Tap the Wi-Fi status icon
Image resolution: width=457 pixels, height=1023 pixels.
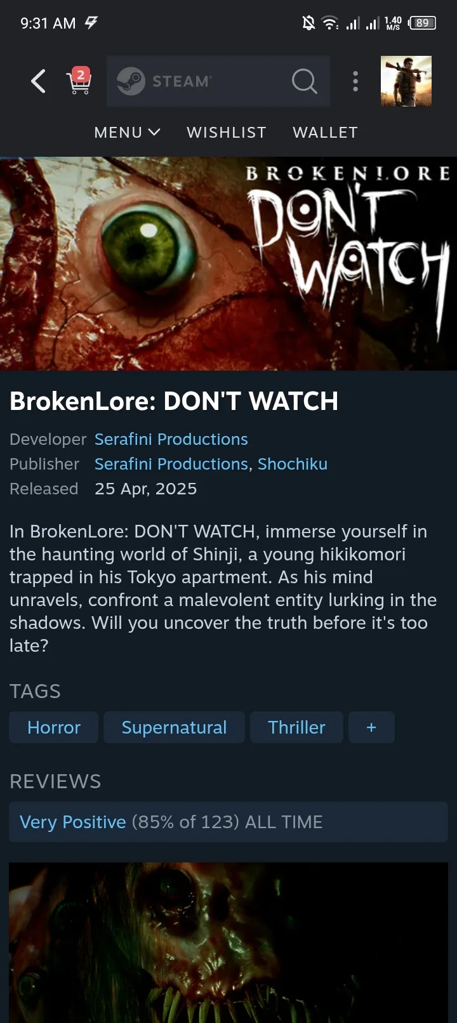point(330,23)
